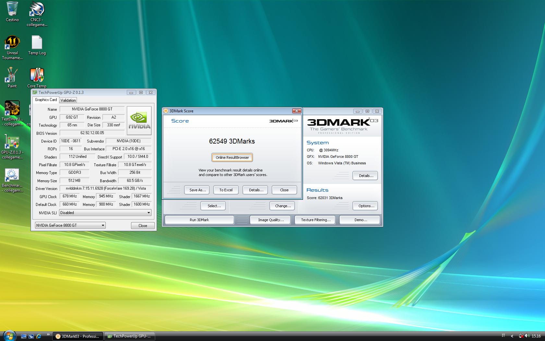Click the IT language indicator
This screenshot has width=545, height=341.
click(503, 336)
